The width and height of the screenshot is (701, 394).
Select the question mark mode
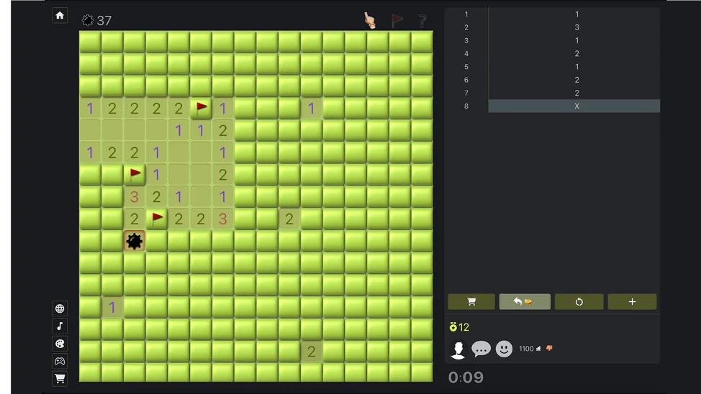click(422, 21)
